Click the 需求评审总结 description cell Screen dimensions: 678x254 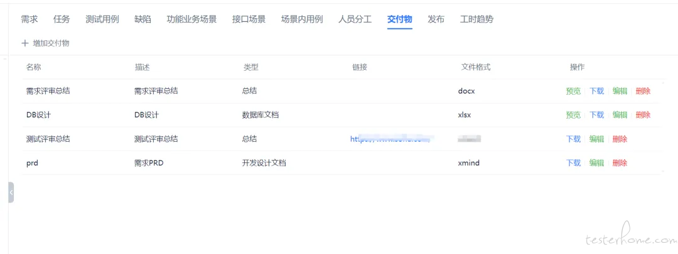[156, 91]
